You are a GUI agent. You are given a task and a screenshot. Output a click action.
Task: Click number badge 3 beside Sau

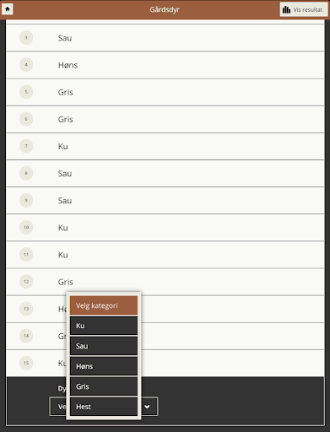26,38
